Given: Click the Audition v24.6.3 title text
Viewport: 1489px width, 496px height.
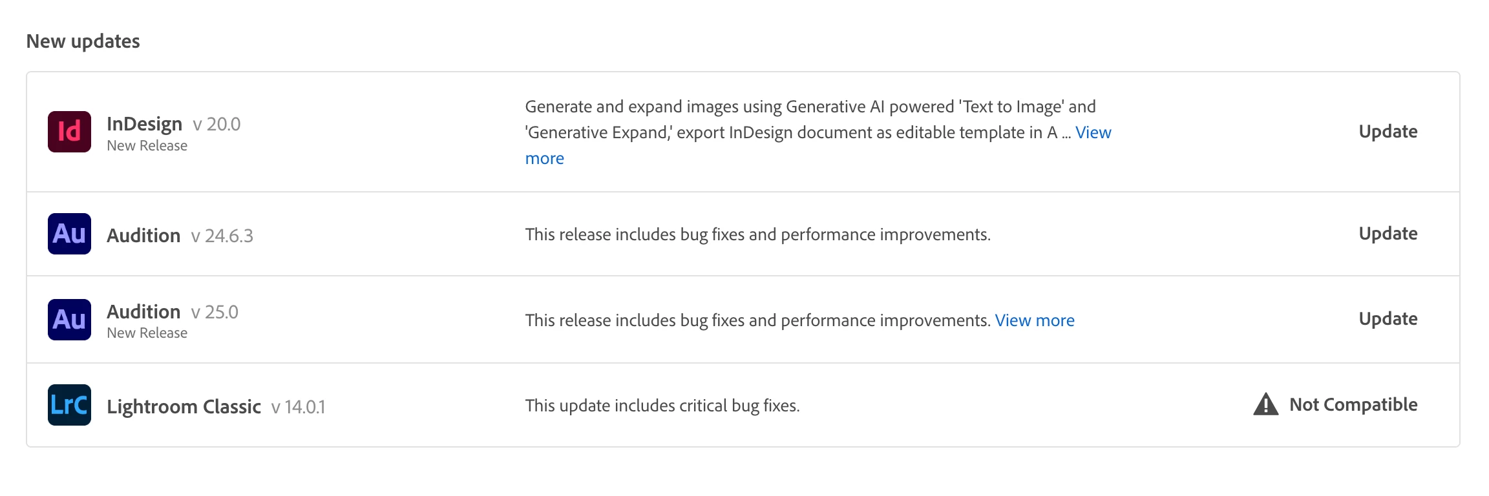Looking at the screenshot, I should click(180, 235).
